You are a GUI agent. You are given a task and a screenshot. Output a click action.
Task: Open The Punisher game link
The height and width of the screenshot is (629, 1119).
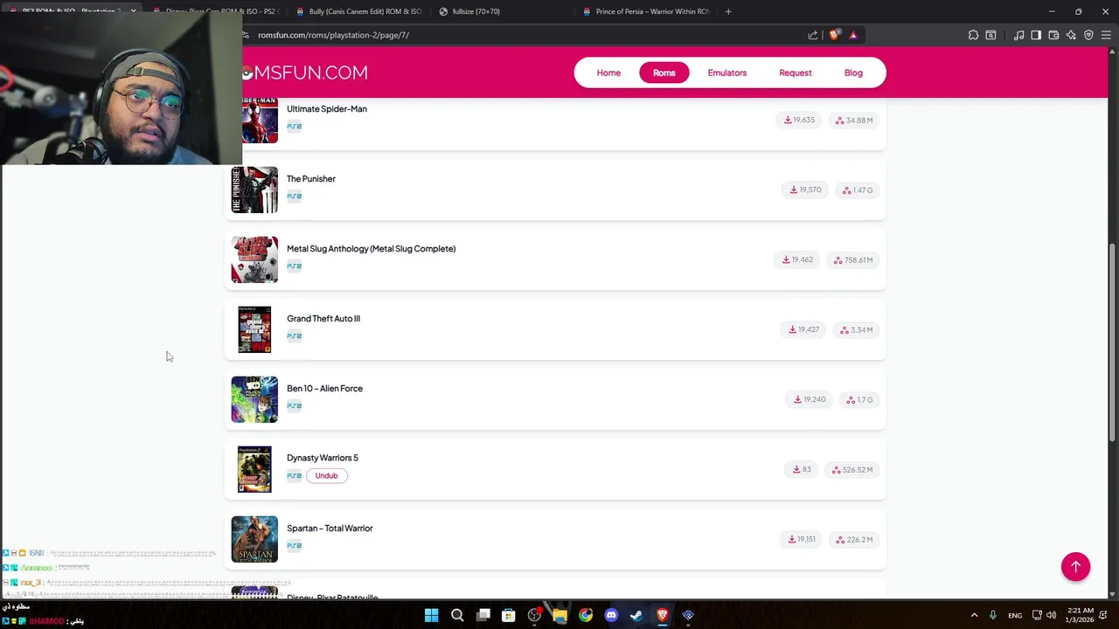(x=311, y=178)
